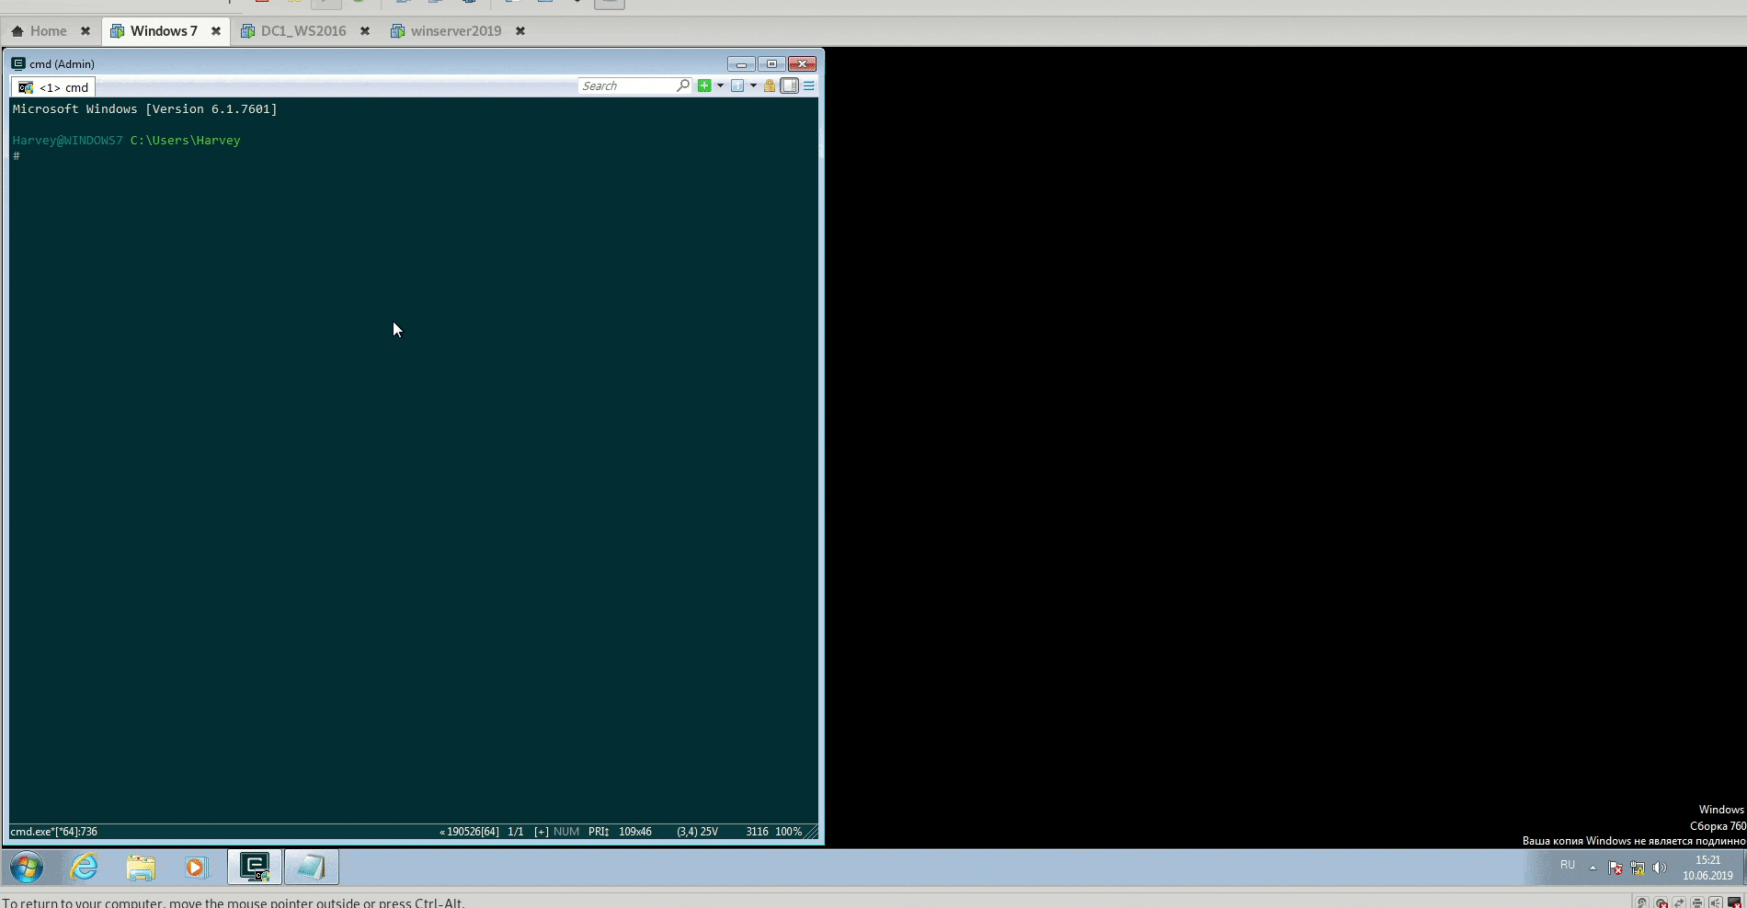Open Windows Media Player from taskbar

click(x=195, y=867)
